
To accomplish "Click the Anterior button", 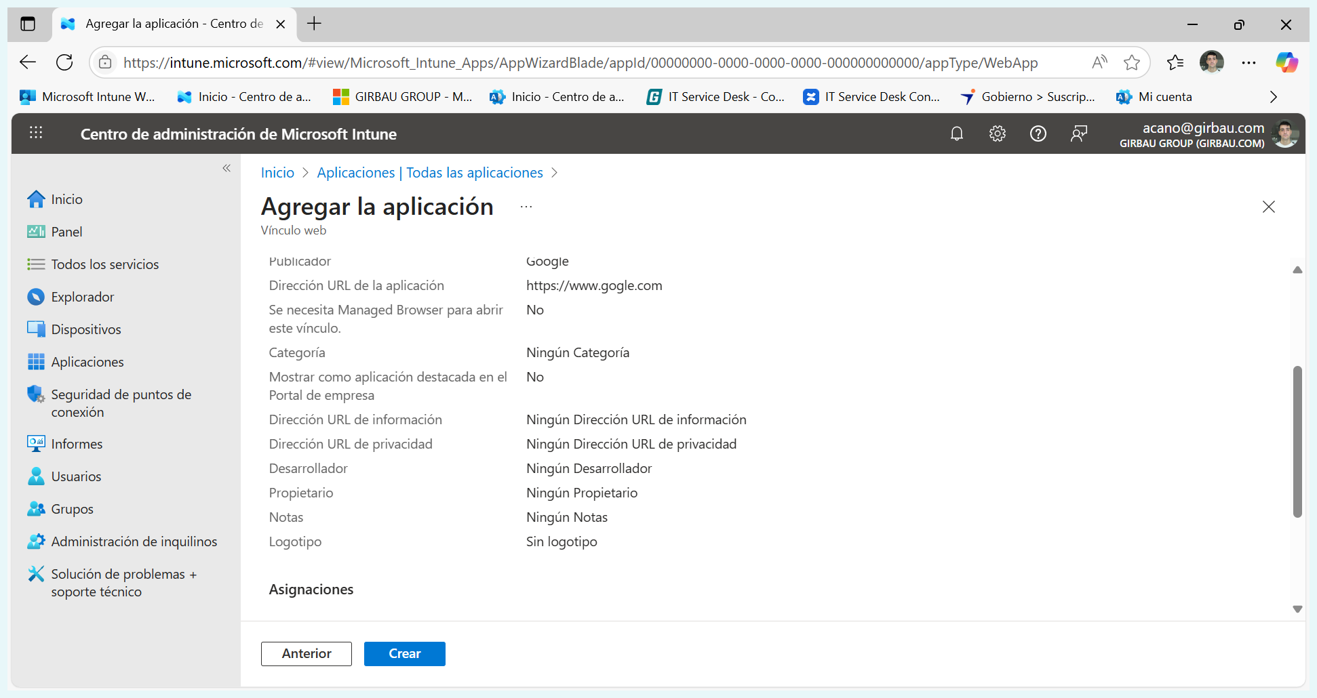I will 307,653.
